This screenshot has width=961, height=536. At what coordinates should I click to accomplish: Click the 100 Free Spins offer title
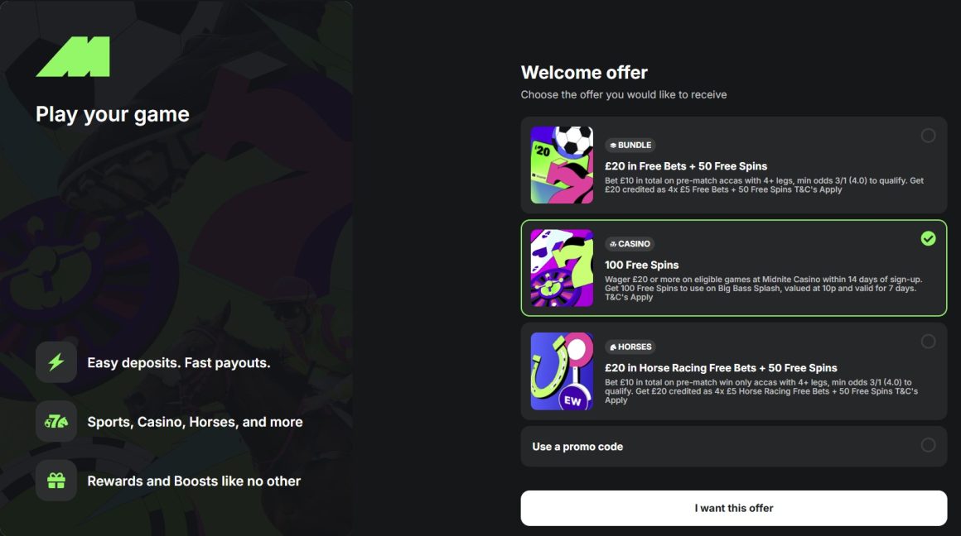click(x=641, y=266)
